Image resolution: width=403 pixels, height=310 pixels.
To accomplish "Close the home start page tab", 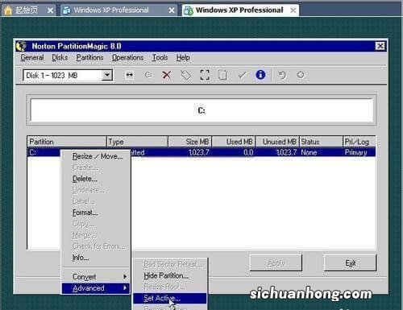I will [50, 10].
